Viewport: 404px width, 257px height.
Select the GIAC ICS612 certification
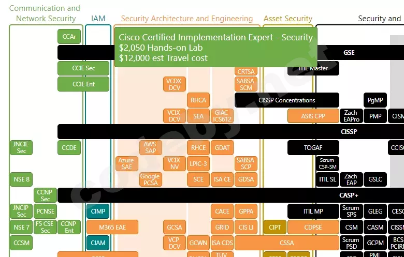[x=222, y=116]
